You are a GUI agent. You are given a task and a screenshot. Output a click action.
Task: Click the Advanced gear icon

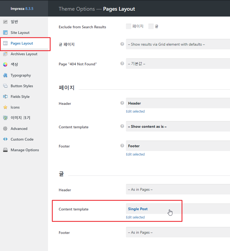click(x=5, y=129)
